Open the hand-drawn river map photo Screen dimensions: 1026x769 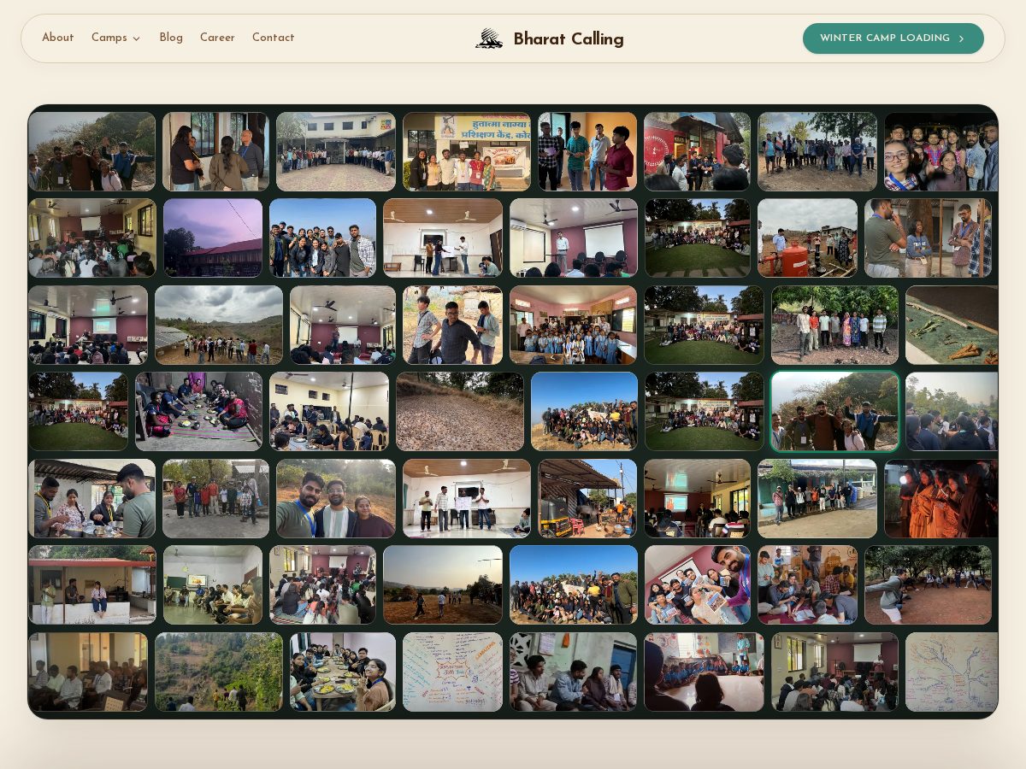click(x=952, y=672)
